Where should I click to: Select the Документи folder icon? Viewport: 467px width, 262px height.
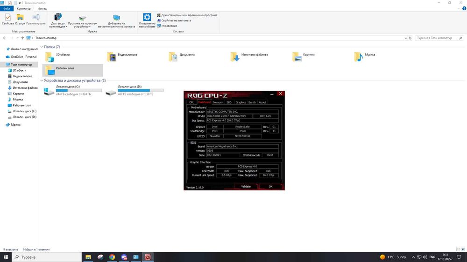click(173, 57)
